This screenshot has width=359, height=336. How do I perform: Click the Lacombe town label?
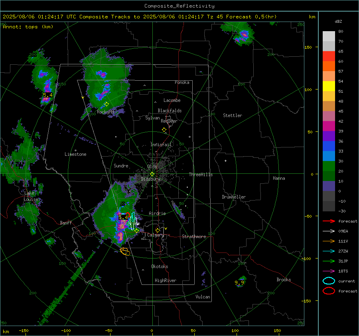(x=172, y=100)
